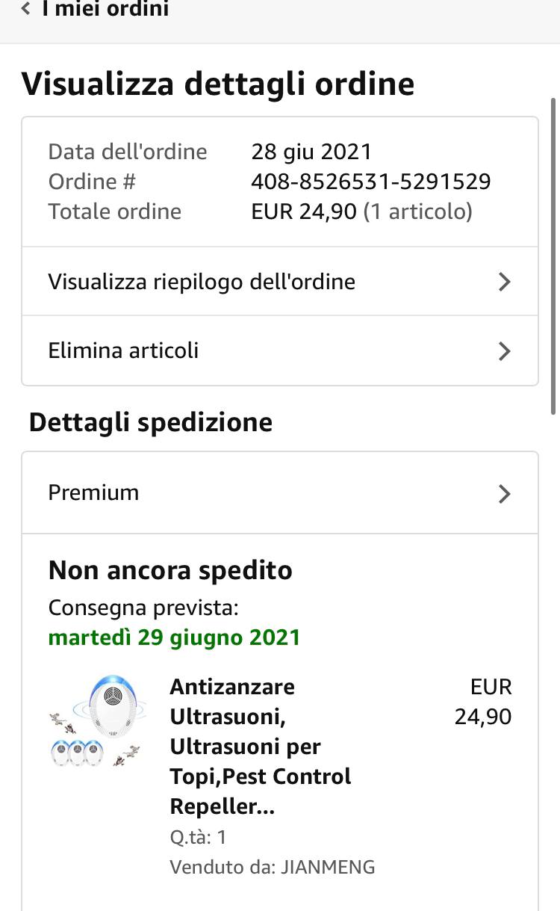Click the order total with 1 articolo
Viewport: 560px width, 911px height.
point(361,211)
